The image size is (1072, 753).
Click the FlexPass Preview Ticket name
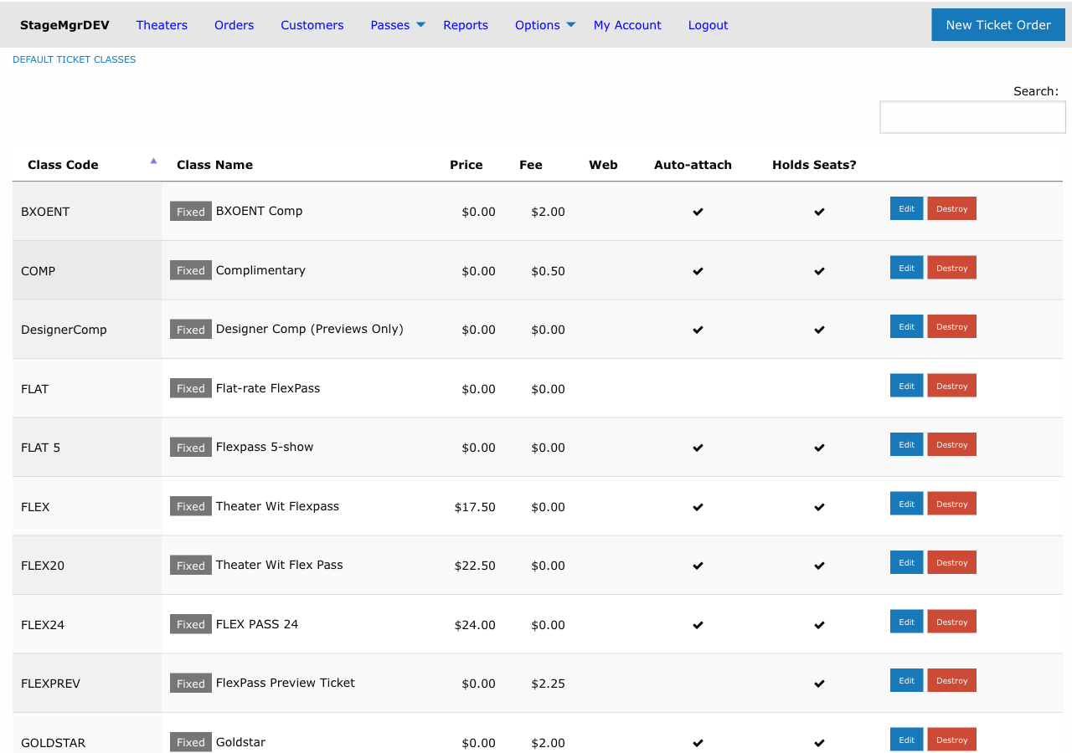point(286,683)
